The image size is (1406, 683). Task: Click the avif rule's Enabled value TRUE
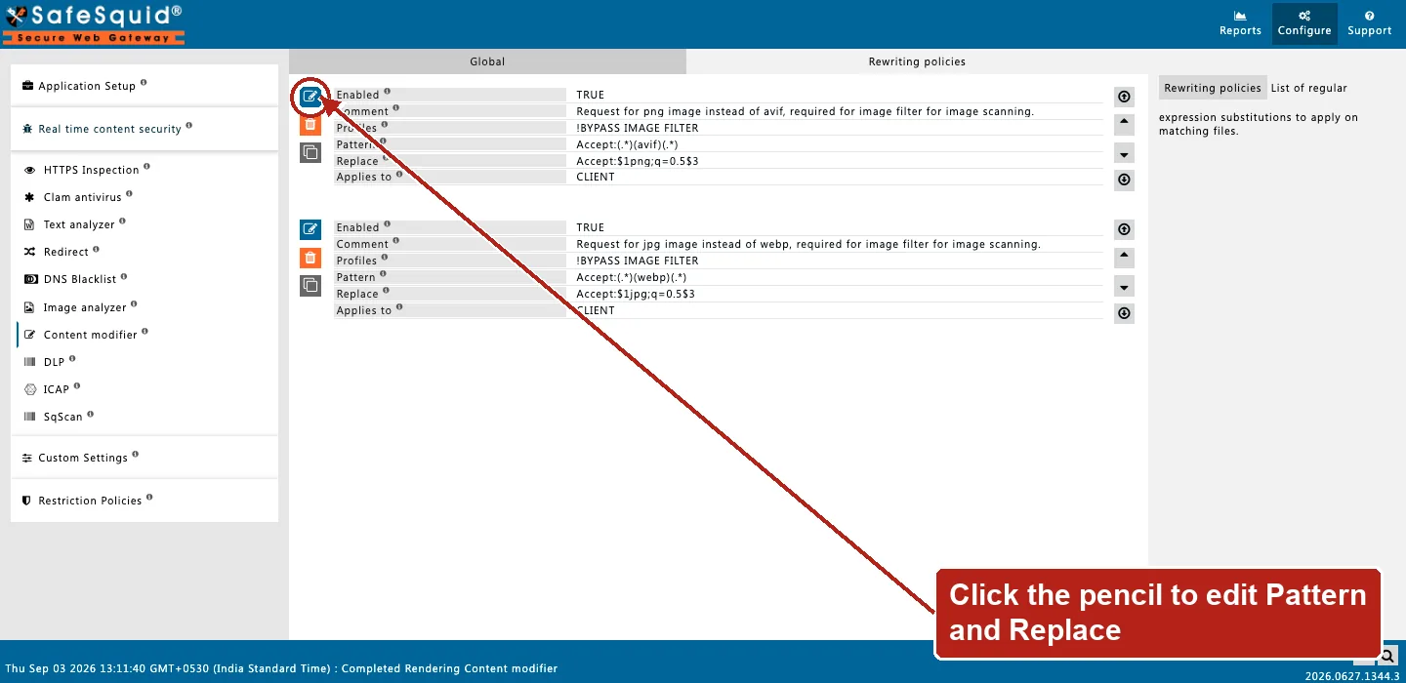591,95
